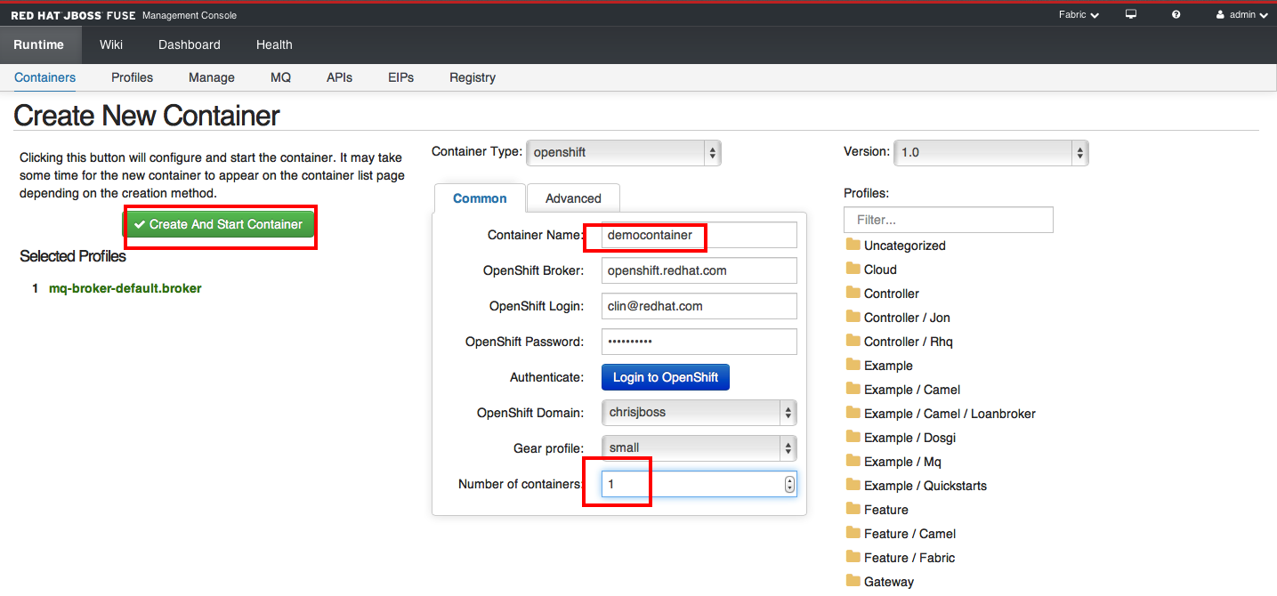Click the Example / Camel folder icon
1277x596 pixels.
pyautogui.click(x=853, y=389)
